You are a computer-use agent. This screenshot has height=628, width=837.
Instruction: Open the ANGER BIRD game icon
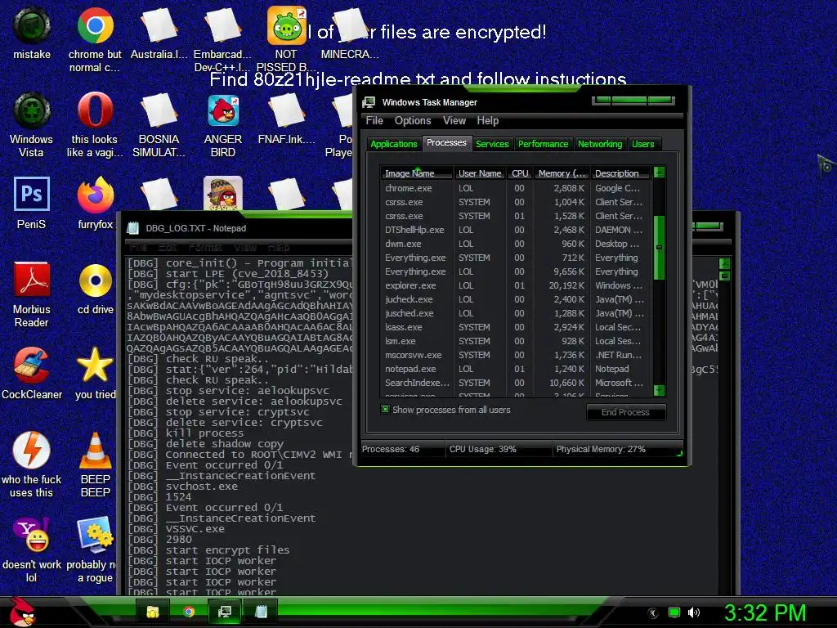pyautogui.click(x=222, y=125)
